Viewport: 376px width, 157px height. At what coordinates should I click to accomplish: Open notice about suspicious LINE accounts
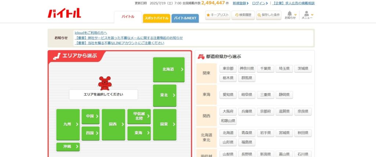point(119,43)
